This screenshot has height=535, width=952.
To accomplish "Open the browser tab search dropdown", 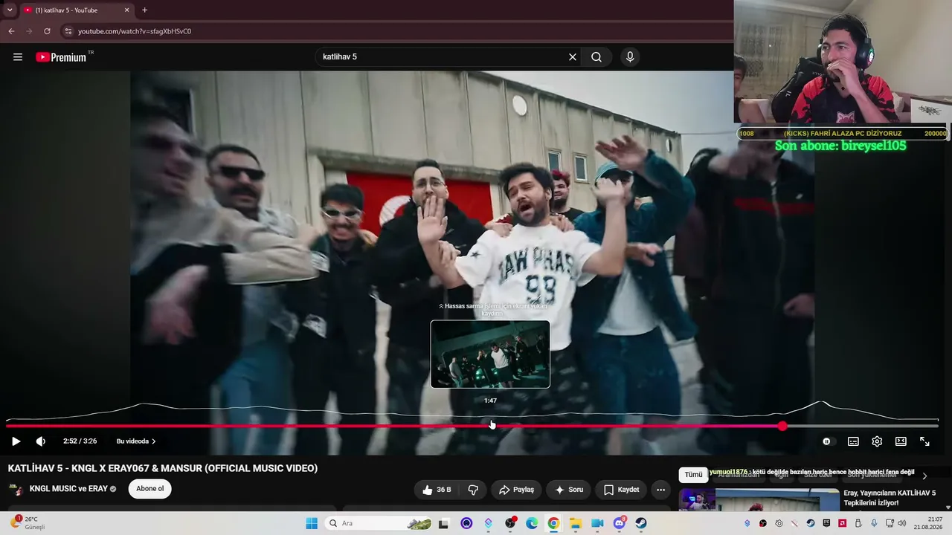I will point(10,10).
